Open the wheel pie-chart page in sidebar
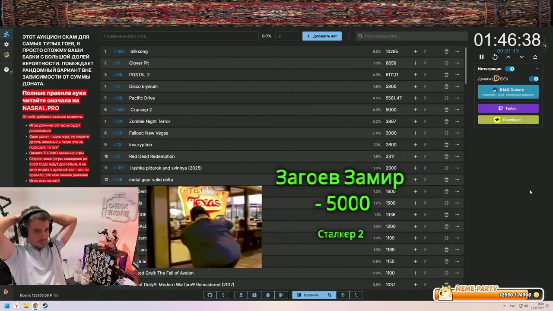The height and width of the screenshot is (311, 553). tap(6, 55)
